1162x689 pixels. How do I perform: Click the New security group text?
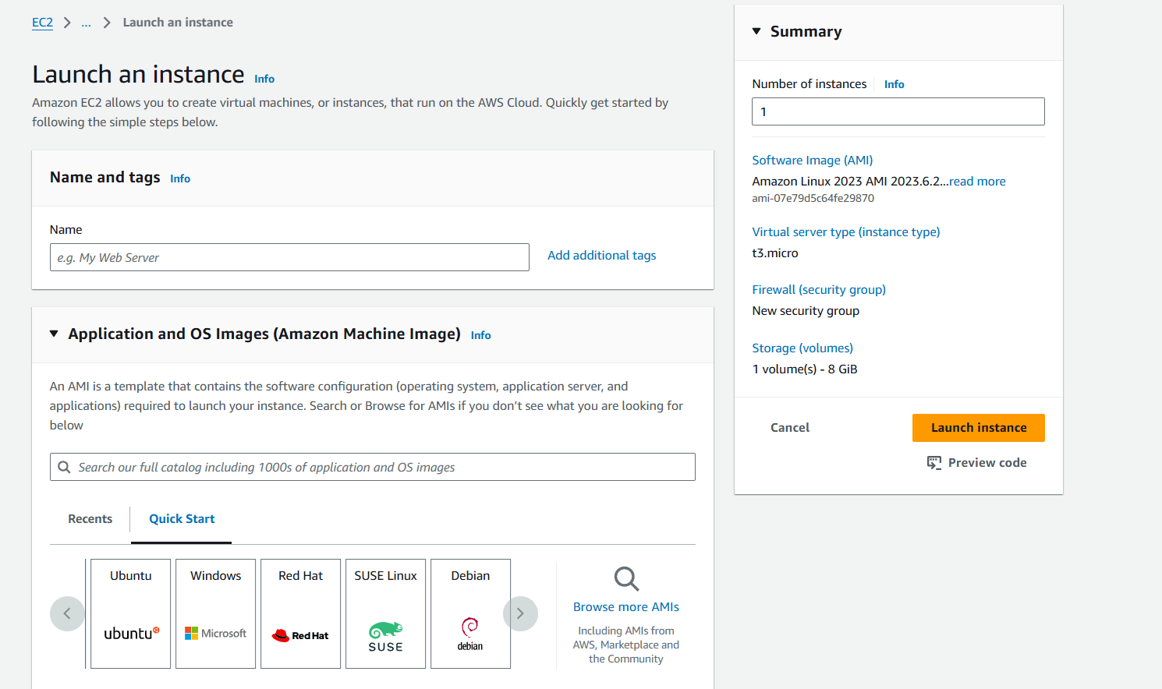[806, 311]
